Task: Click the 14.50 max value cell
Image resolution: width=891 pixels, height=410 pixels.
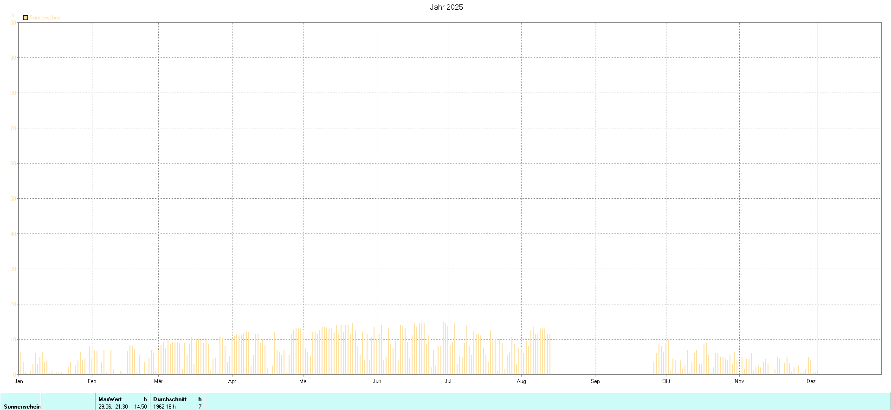Action: click(140, 406)
